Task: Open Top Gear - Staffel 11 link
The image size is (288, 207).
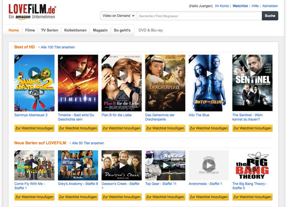Action: pos(161,184)
